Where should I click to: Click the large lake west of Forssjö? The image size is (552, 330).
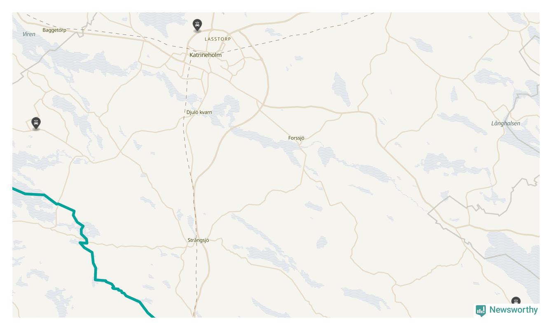point(268,142)
